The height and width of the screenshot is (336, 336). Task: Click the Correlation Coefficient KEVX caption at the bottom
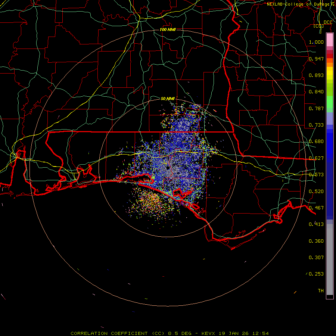169,333
